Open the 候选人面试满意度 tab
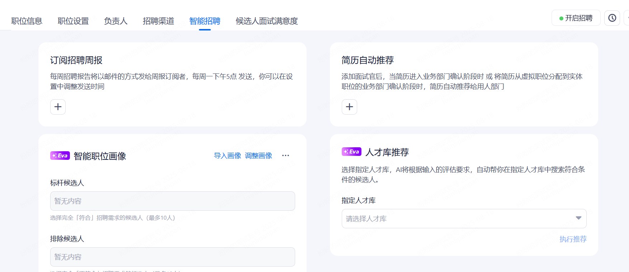This screenshot has height=272, width=629. click(x=266, y=21)
